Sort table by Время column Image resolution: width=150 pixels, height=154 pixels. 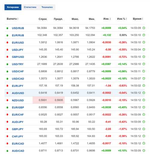click(138, 19)
